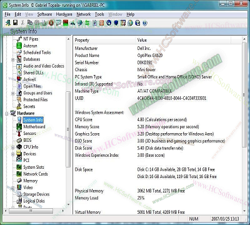
Task: Click the NUM indicator in status bar
Action: 194,219
